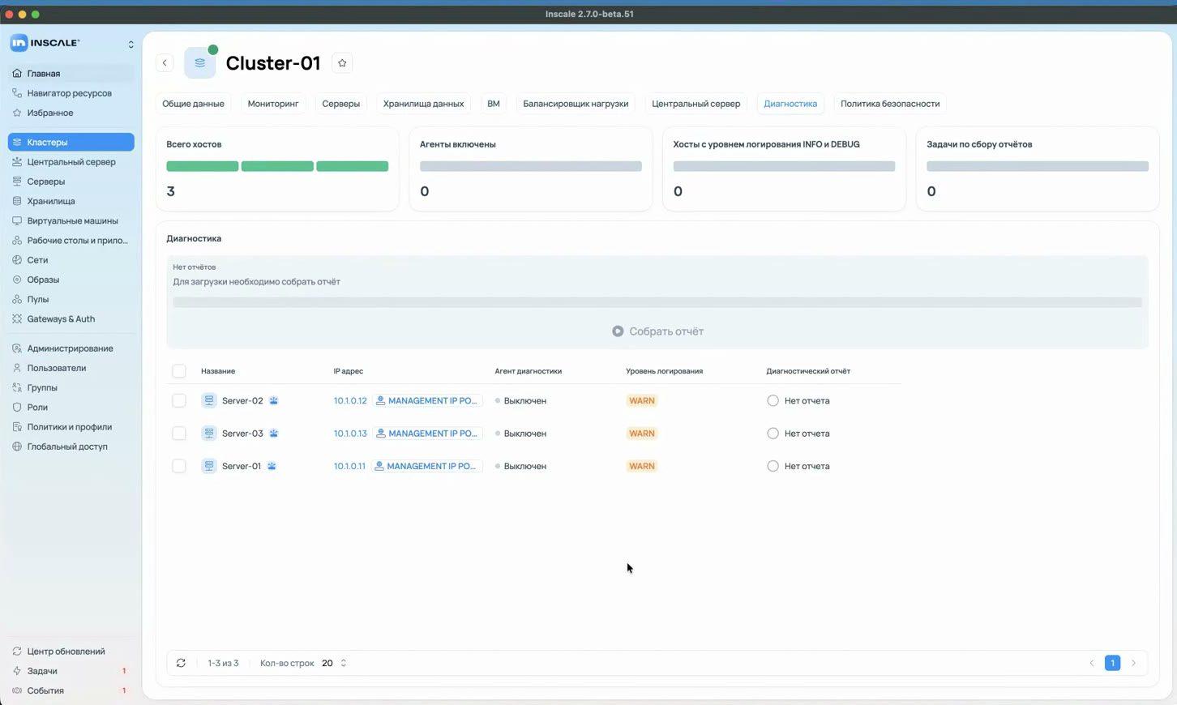Image resolution: width=1177 pixels, height=705 pixels.
Task: Open IP address link 10.1.0.11
Action: pos(349,466)
